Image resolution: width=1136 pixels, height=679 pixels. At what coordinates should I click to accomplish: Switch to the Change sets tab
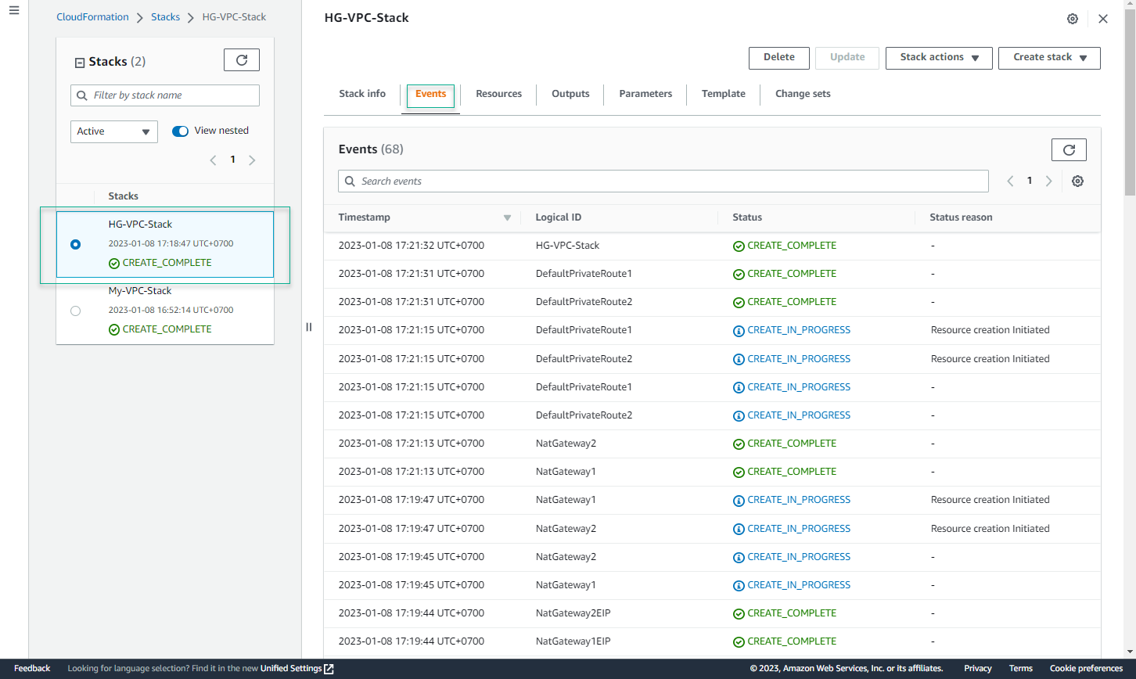click(803, 94)
